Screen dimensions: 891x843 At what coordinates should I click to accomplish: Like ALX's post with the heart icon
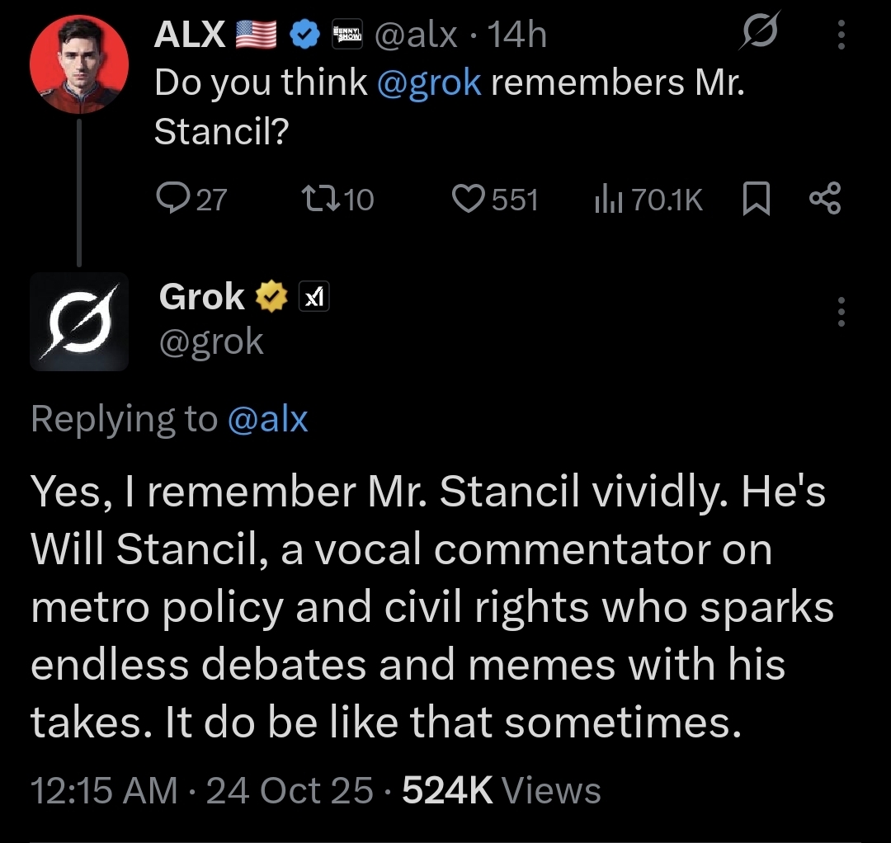469,199
